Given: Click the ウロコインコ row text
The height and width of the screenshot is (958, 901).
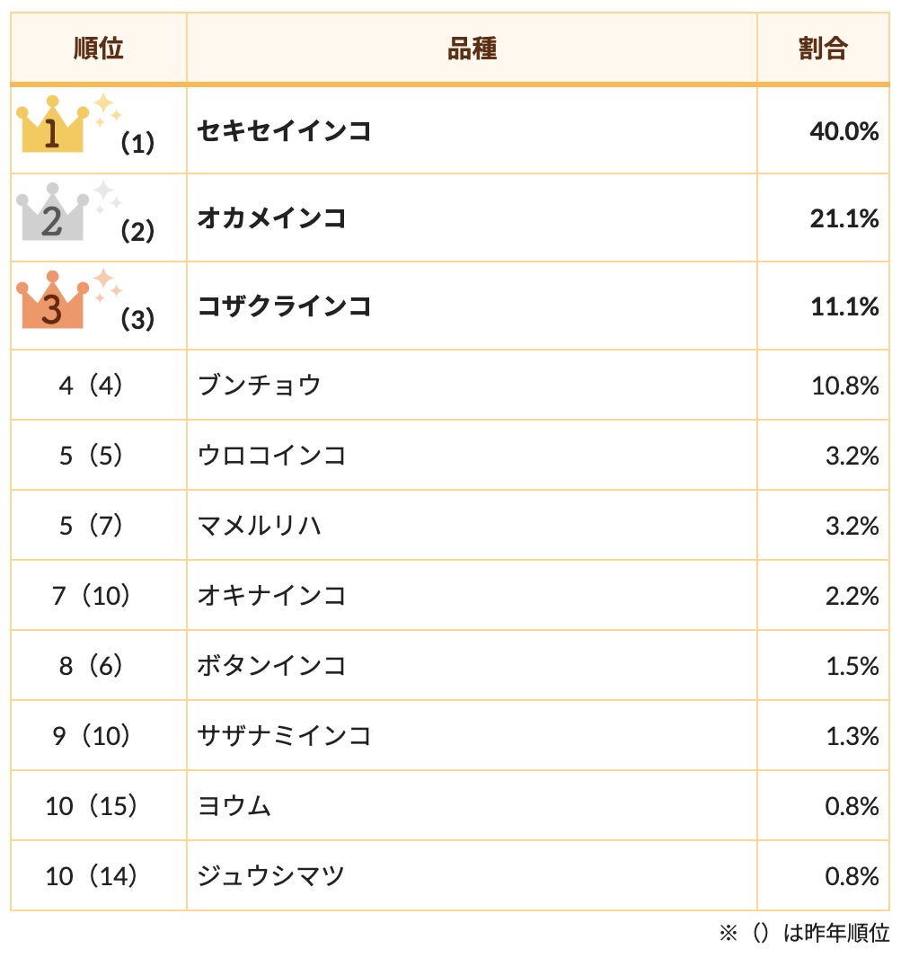Looking at the screenshot, I should [271, 456].
